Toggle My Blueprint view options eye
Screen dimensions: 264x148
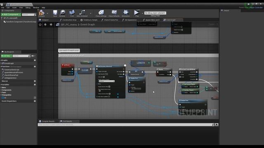coord(33,56)
